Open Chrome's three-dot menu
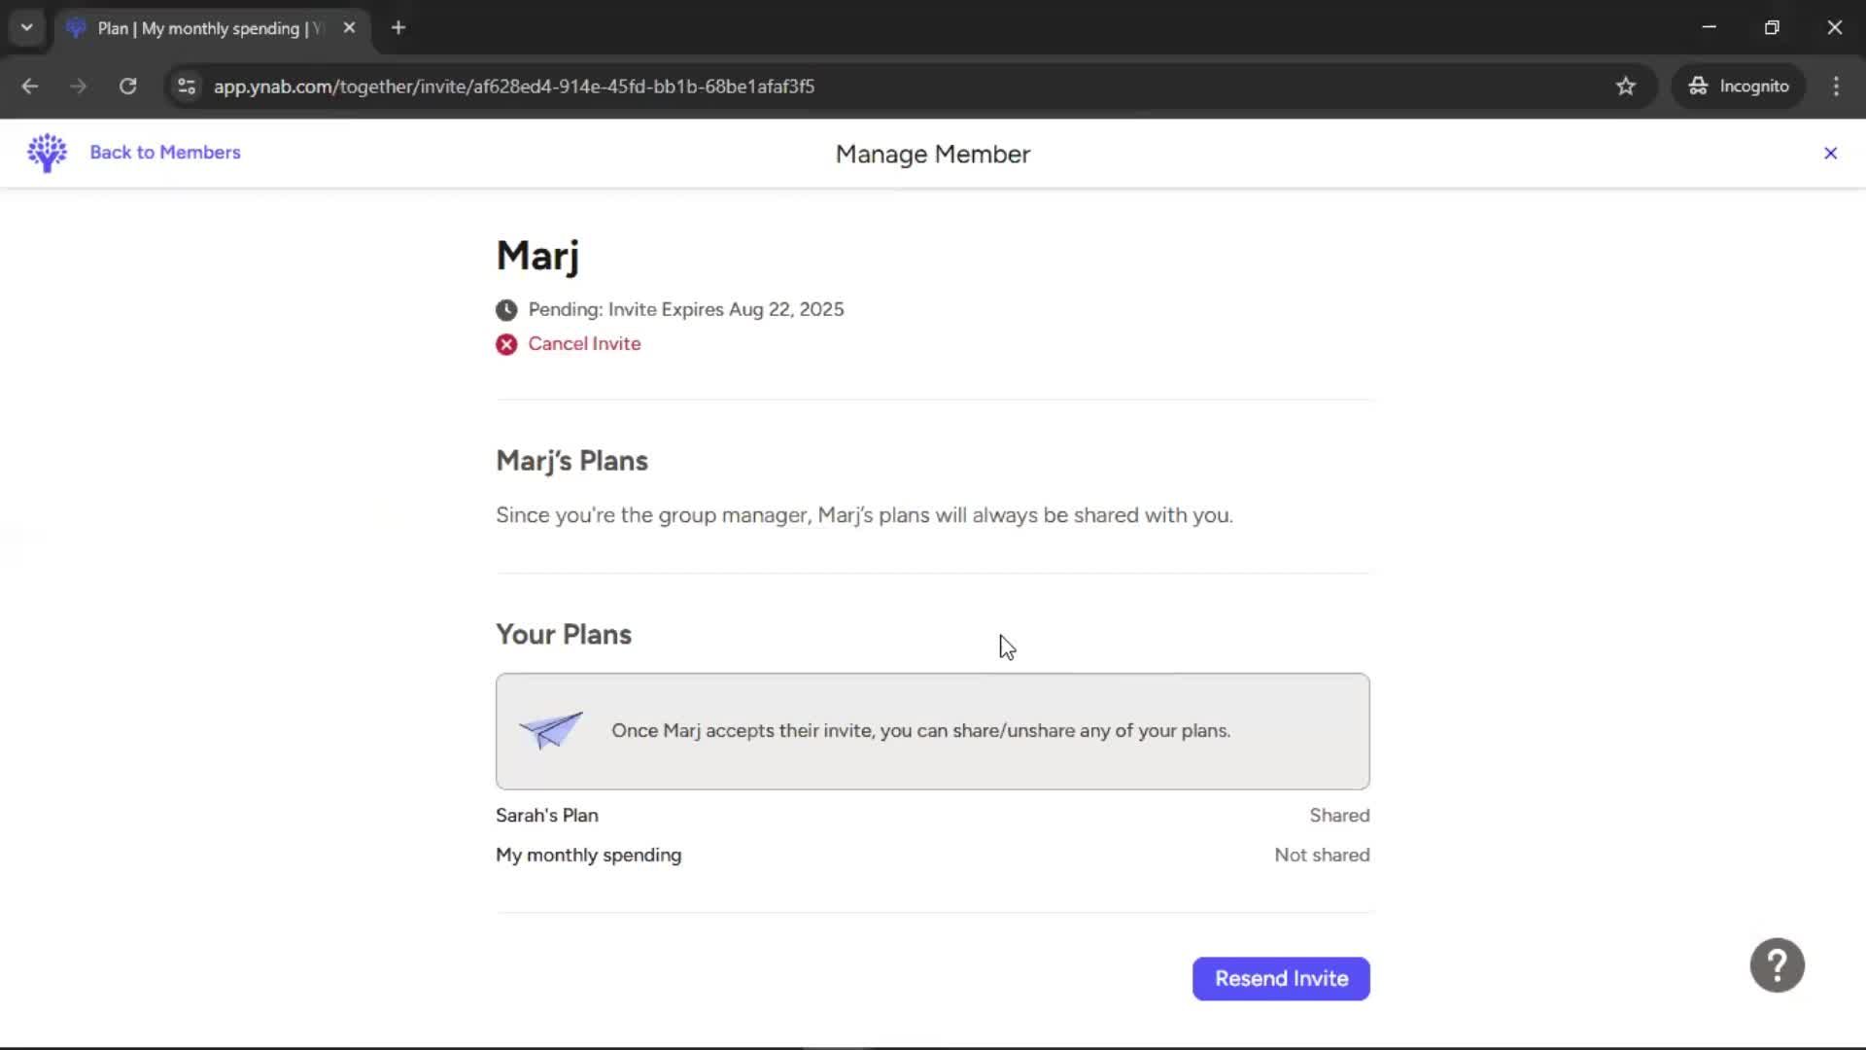Image resolution: width=1866 pixels, height=1050 pixels. click(1836, 87)
